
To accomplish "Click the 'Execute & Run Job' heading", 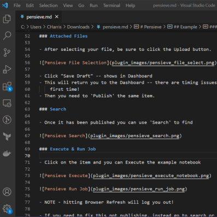I will [73, 149].
